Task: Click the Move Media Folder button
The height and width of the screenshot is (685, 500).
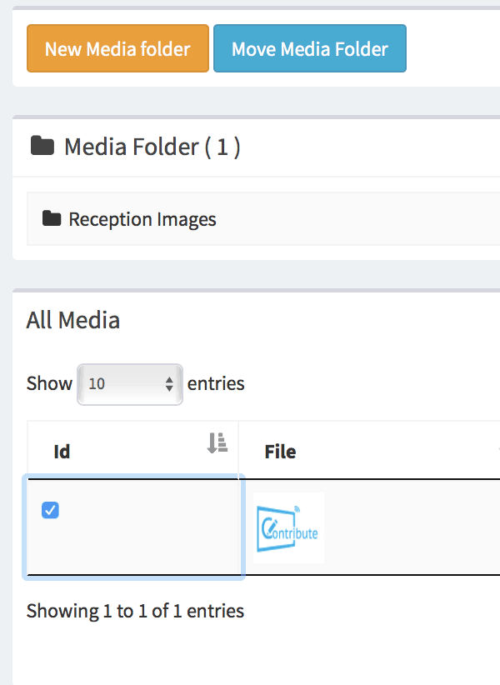Action: pyautogui.click(x=310, y=48)
